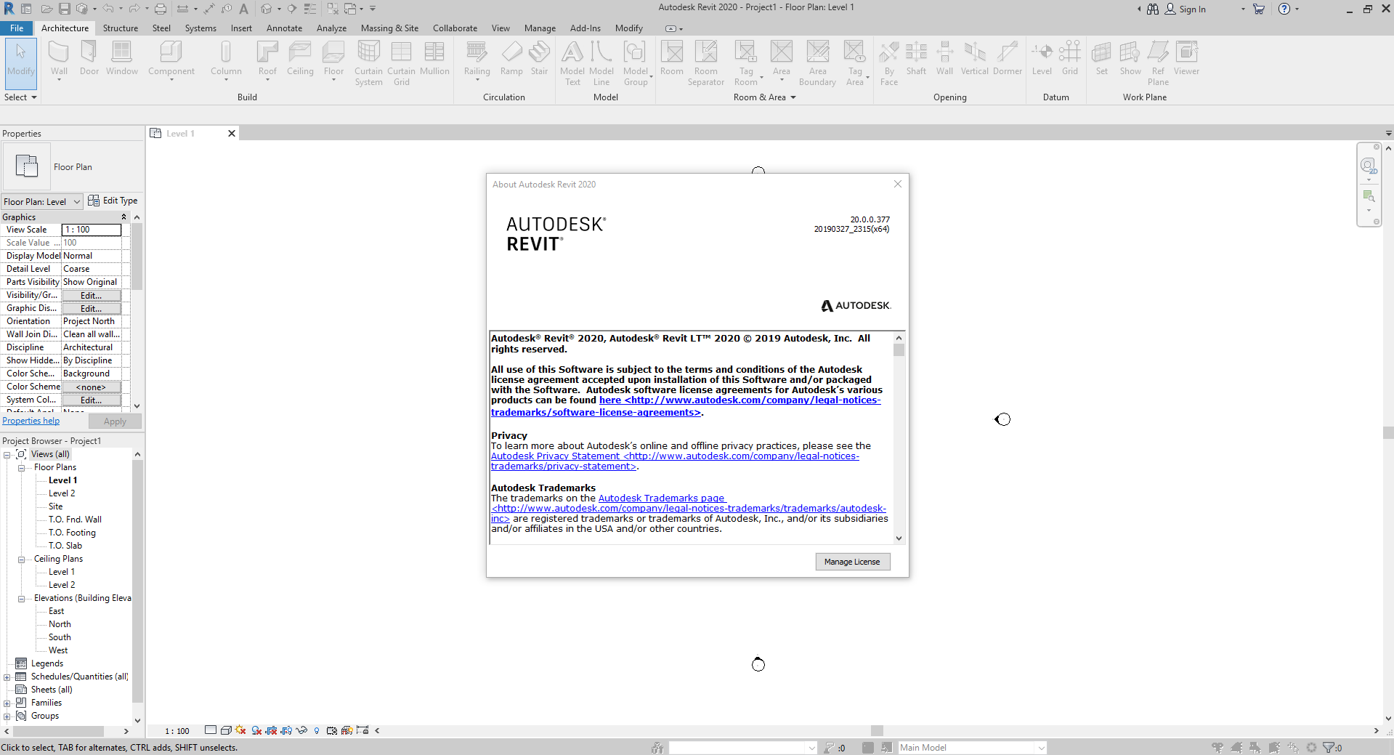Switch to the Collaborate tab

pyautogui.click(x=455, y=28)
